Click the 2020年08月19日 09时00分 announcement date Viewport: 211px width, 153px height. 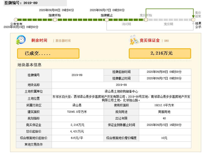(x=21, y=27)
